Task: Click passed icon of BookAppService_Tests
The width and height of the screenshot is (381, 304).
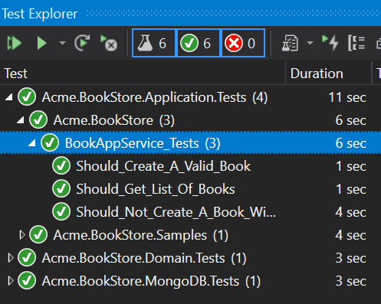Action: click(50, 142)
